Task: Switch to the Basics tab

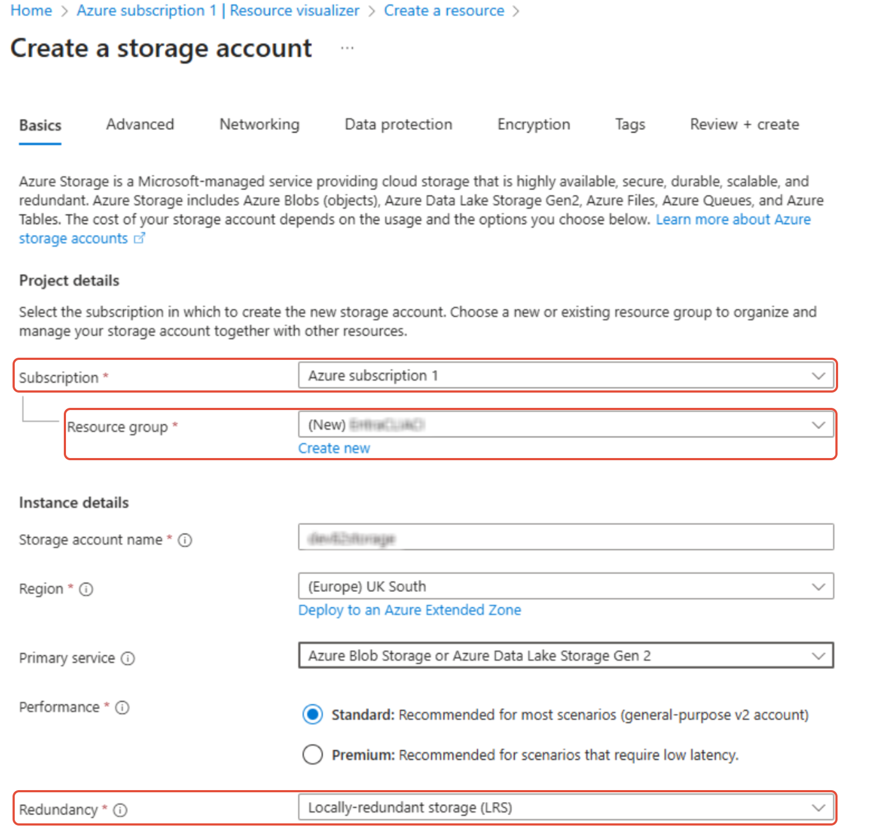Action: point(40,125)
